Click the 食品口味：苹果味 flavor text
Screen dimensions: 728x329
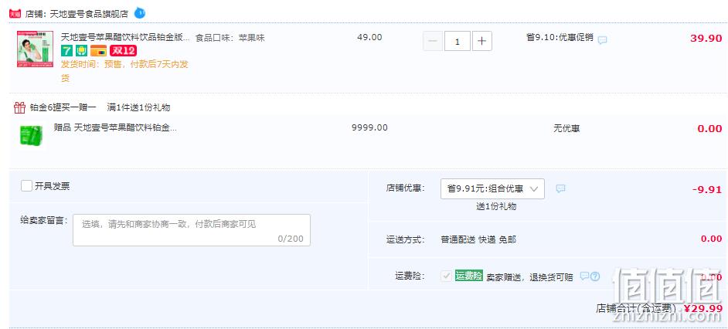(230, 38)
